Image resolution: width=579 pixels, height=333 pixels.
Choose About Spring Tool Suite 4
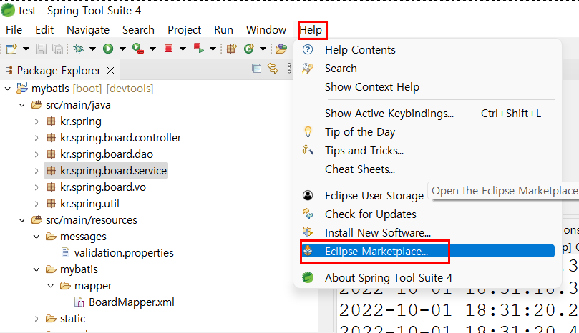pos(427,278)
